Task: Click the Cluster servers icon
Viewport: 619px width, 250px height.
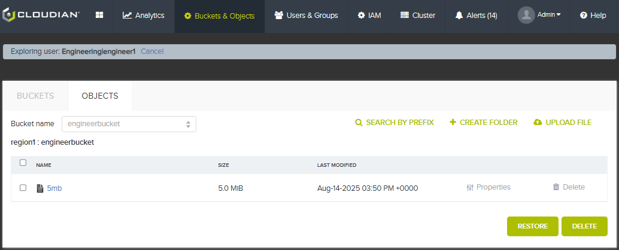Action: click(404, 16)
